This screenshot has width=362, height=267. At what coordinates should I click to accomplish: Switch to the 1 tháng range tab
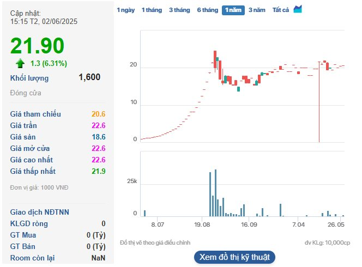(x=152, y=10)
